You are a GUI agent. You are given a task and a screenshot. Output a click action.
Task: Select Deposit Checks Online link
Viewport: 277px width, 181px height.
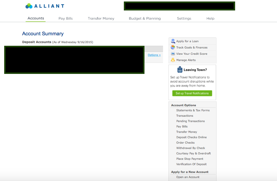(191, 137)
